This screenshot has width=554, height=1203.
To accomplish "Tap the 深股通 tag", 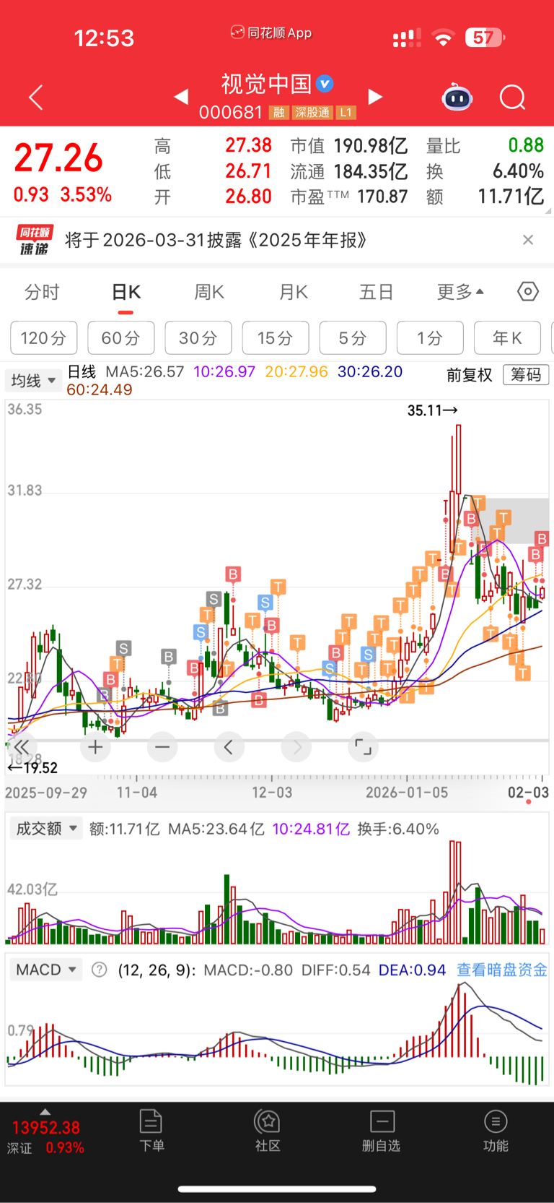I will pos(312,112).
